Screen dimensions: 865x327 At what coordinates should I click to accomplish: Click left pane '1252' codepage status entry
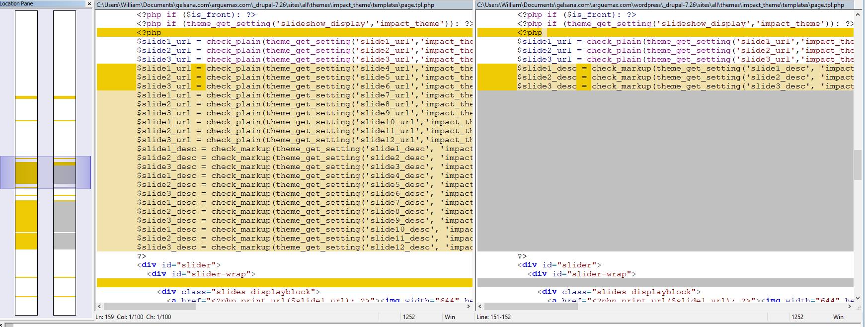tap(409, 317)
